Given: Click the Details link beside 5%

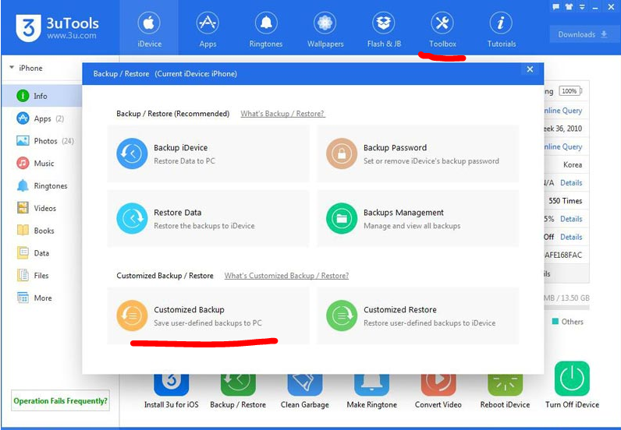Looking at the screenshot, I should tap(571, 219).
